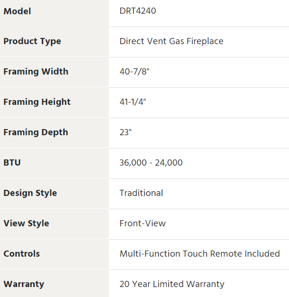
Task: Select the Direct Vent Gas Fireplace text
Action: point(172,41)
